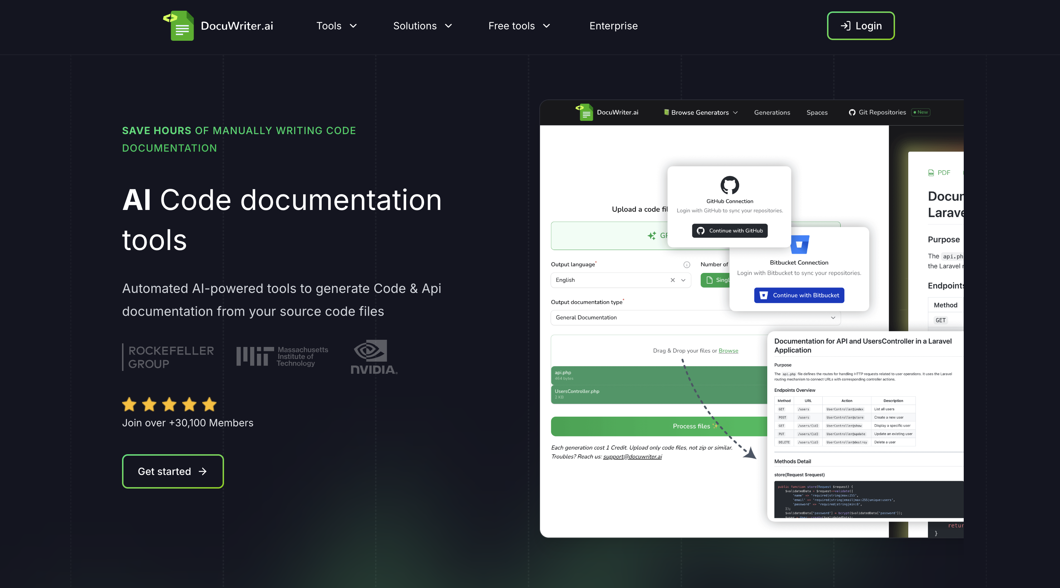Click the PUT method table cell
The height and width of the screenshot is (588, 1060).
point(784,434)
